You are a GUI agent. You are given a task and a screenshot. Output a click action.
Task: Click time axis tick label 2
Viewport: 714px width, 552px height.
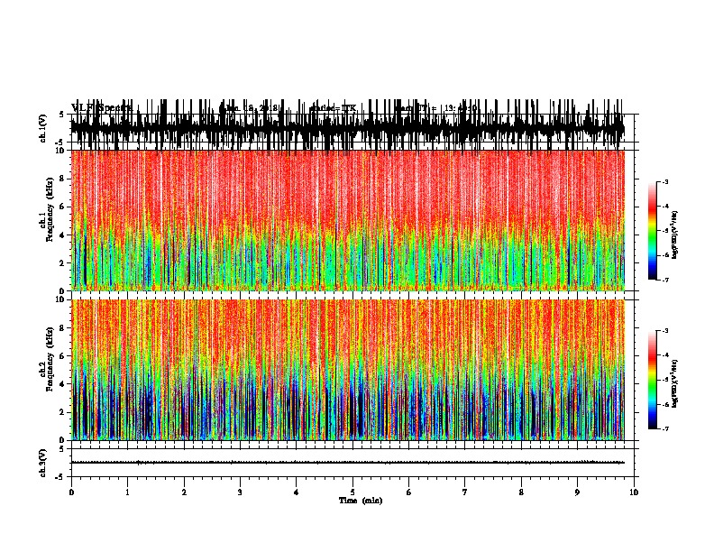tap(184, 492)
